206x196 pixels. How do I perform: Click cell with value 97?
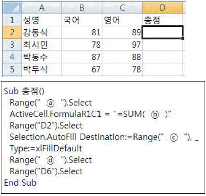(x=122, y=45)
